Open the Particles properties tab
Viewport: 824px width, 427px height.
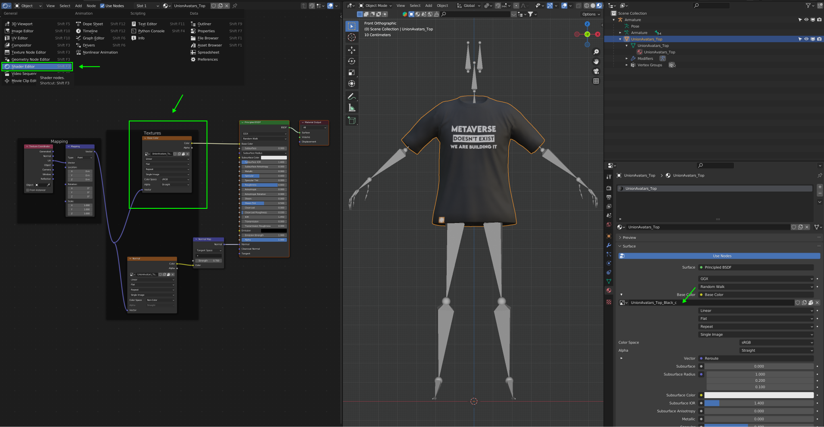tap(609, 254)
